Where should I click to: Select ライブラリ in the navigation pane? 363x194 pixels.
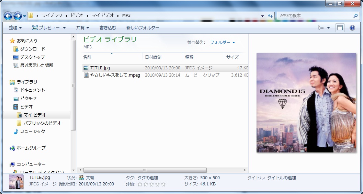[27, 82]
